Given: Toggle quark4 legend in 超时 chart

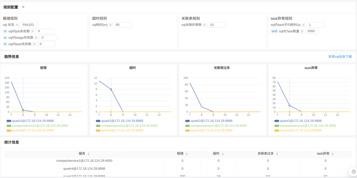Looking at the screenshot, I should [x=120, y=130].
